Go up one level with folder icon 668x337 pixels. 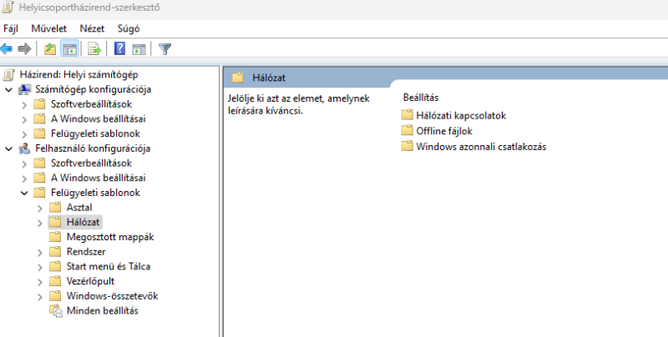click(x=50, y=49)
